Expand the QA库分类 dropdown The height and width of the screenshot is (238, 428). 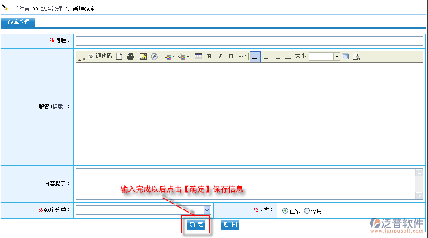207,210
